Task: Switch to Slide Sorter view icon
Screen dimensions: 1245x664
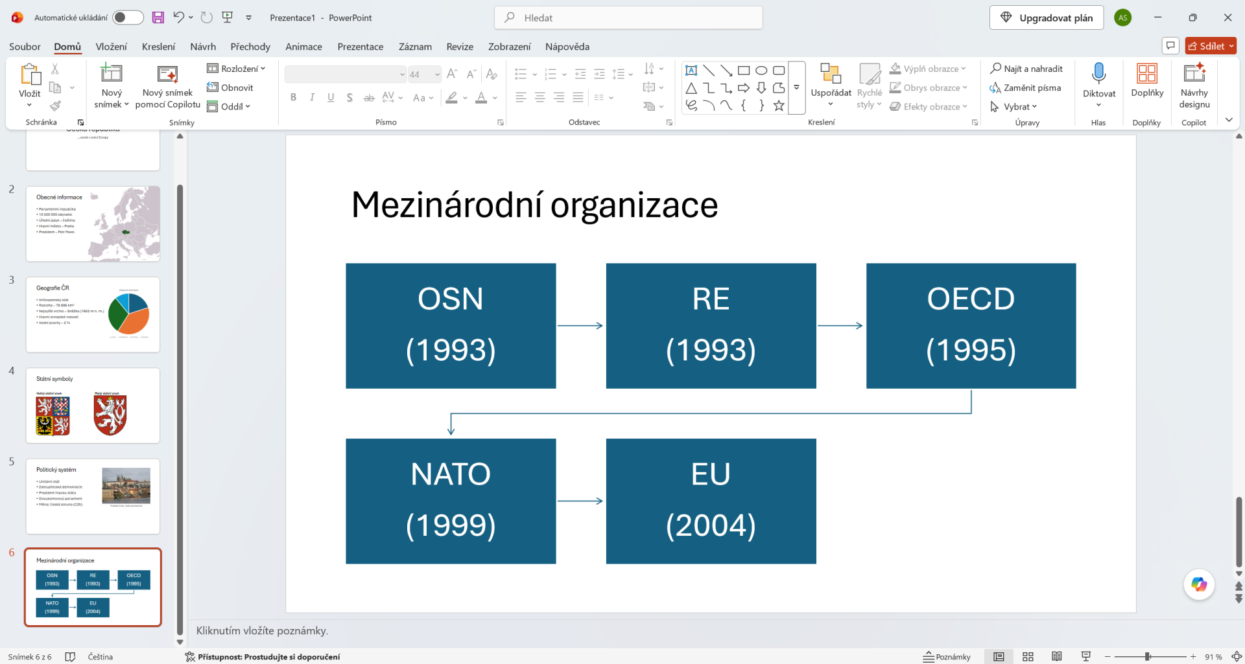Action: click(x=1028, y=657)
